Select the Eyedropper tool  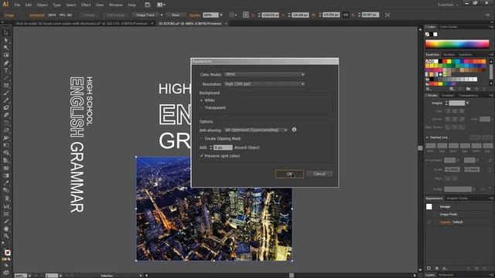pos(6,183)
